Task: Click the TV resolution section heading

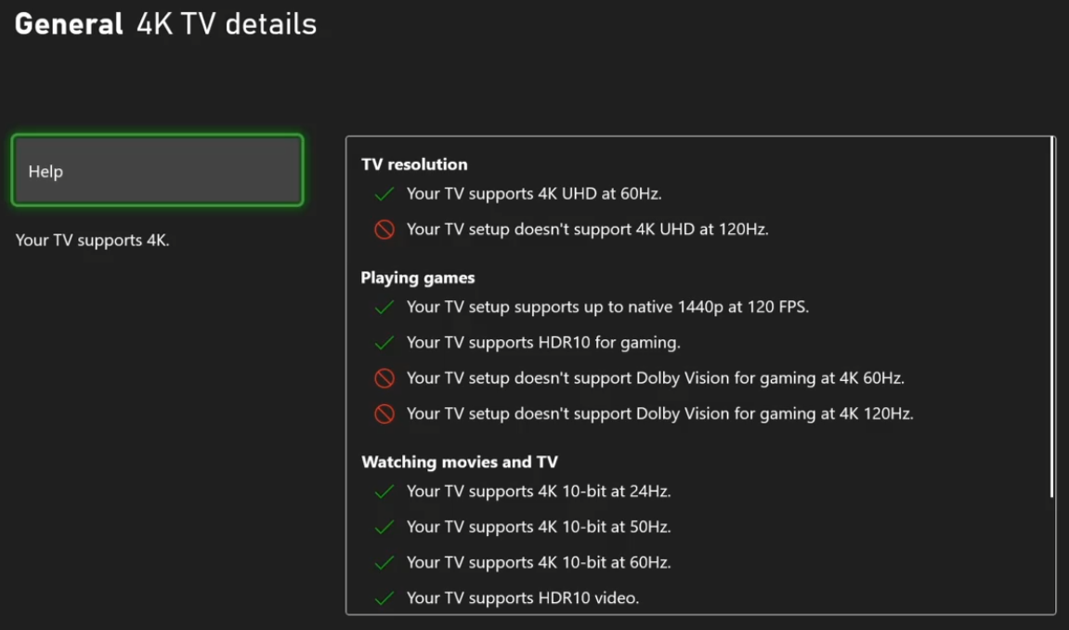Action: (x=414, y=164)
